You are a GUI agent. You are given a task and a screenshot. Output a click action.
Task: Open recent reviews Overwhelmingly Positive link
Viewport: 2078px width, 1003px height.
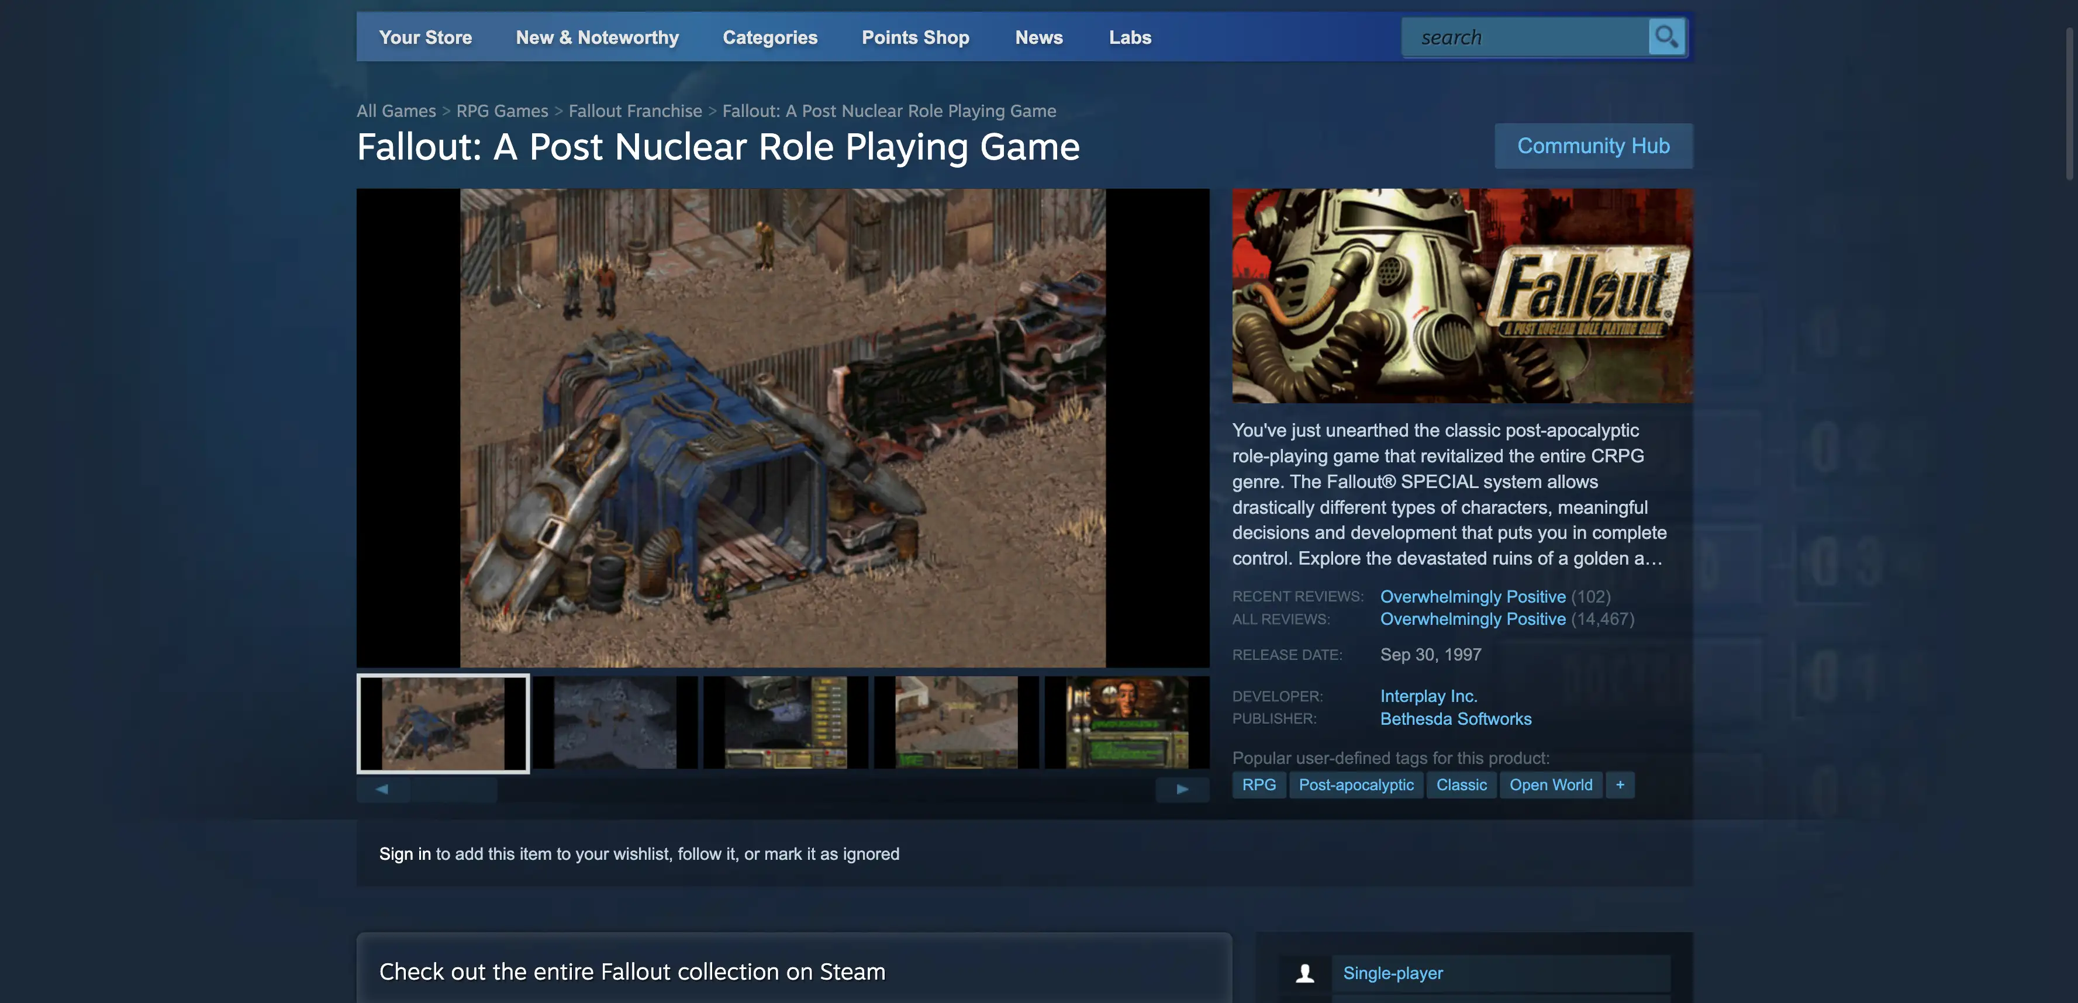[x=1472, y=597]
